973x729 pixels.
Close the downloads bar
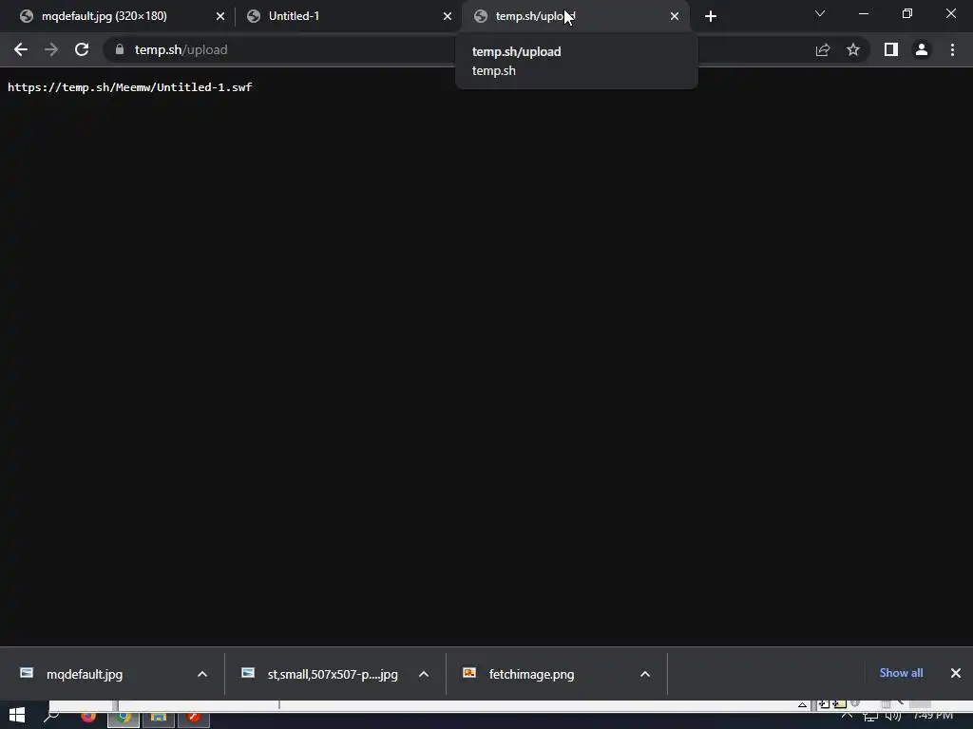(x=956, y=673)
